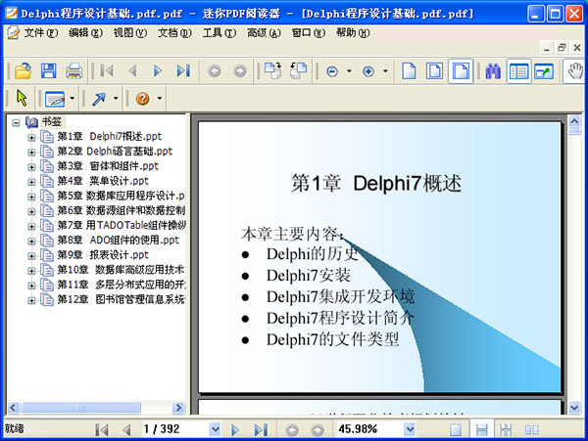Expand arrow drawing tool dropdown

116,99
